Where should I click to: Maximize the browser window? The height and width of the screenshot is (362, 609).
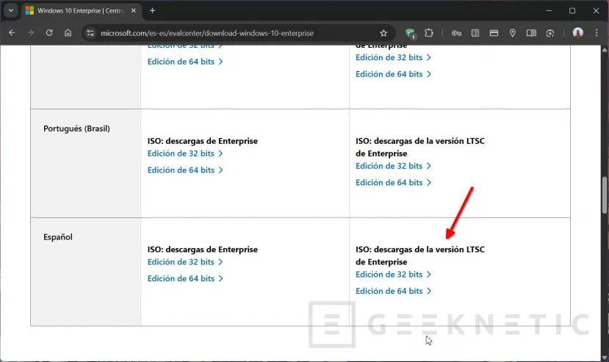[x=572, y=10]
